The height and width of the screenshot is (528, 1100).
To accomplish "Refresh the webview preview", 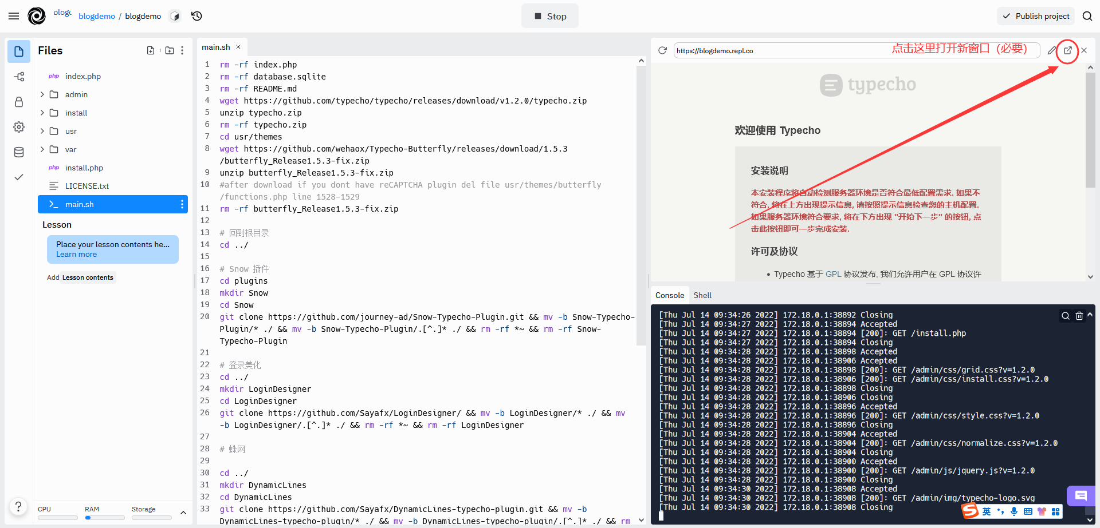I will tap(663, 50).
